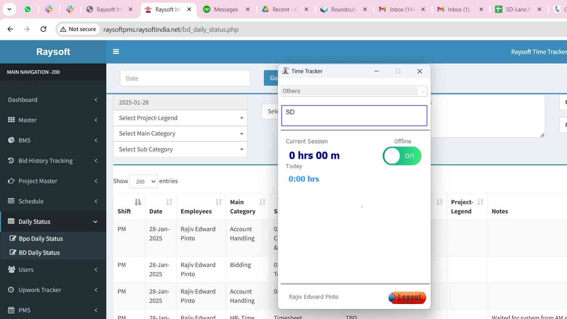567x319 pixels.
Task: Click the Bid History Tracking history icon
Action: [11, 161]
